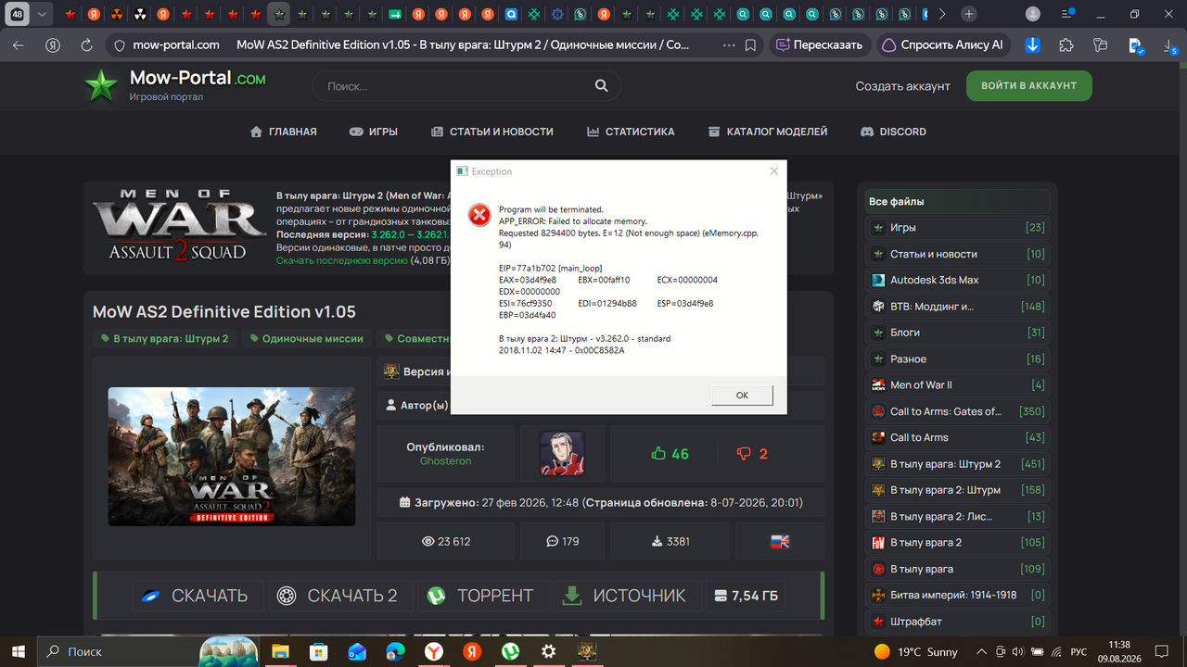Open the browser extensions puzzle icon
This screenshot has width=1187, height=667.
pos(1066,44)
